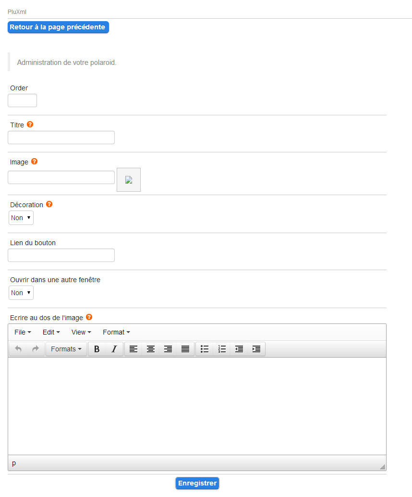The width and height of the screenshot is (412, 497).
Task: Open the Décoration dropdown
Action: [x=21, y=218]
